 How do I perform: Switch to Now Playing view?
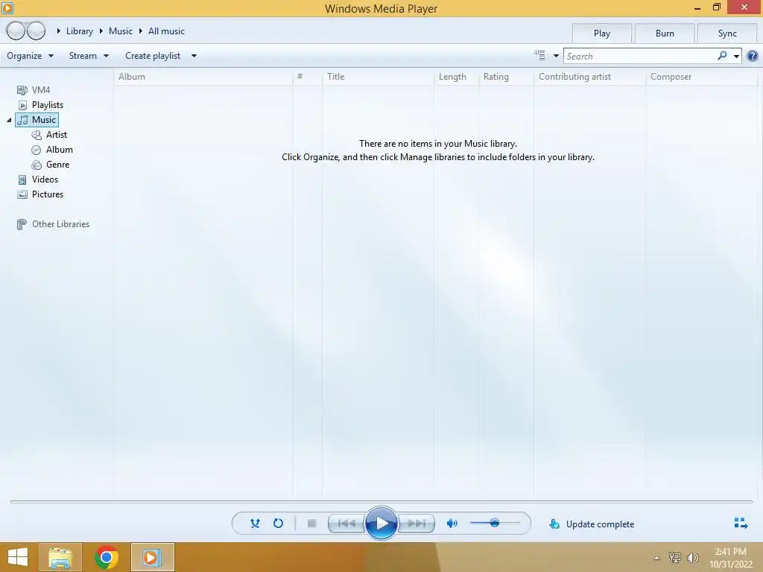point(741,524)
